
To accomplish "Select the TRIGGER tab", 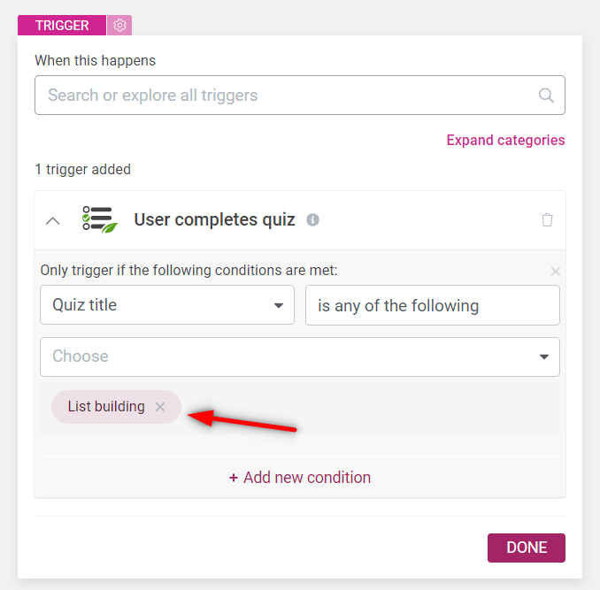I will pyautogui.click(x=62, y=26).
